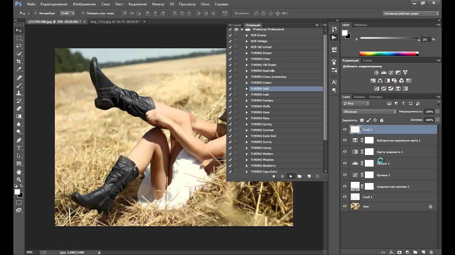Select the Healing Brush tool
This screenshot has height=255, width=455.
[x=19, y=78]
